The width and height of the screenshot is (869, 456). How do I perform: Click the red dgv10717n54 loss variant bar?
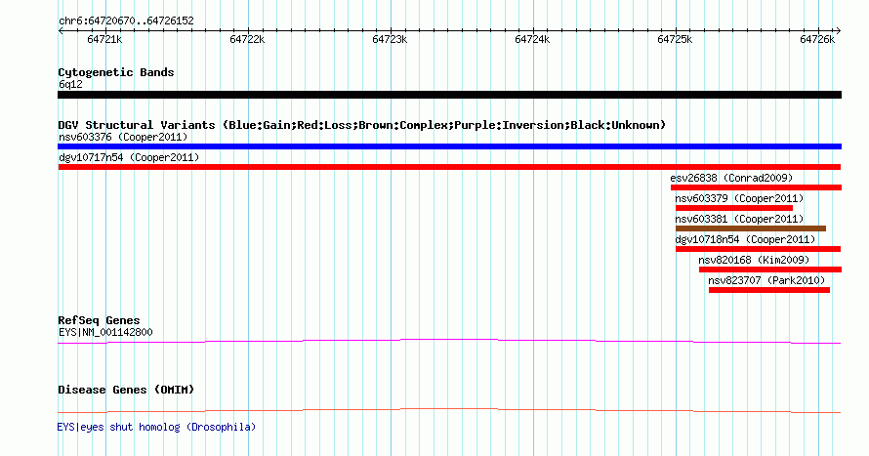pos(449,167)
